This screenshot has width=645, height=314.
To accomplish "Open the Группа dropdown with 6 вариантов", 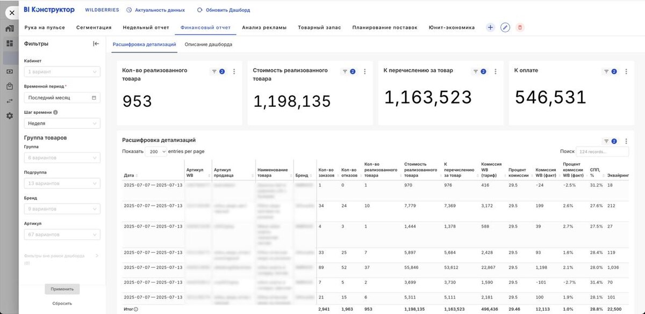I will pos(62,158).
